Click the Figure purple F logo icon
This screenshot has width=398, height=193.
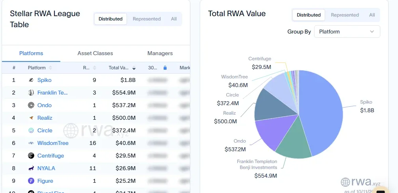(31, 181)
